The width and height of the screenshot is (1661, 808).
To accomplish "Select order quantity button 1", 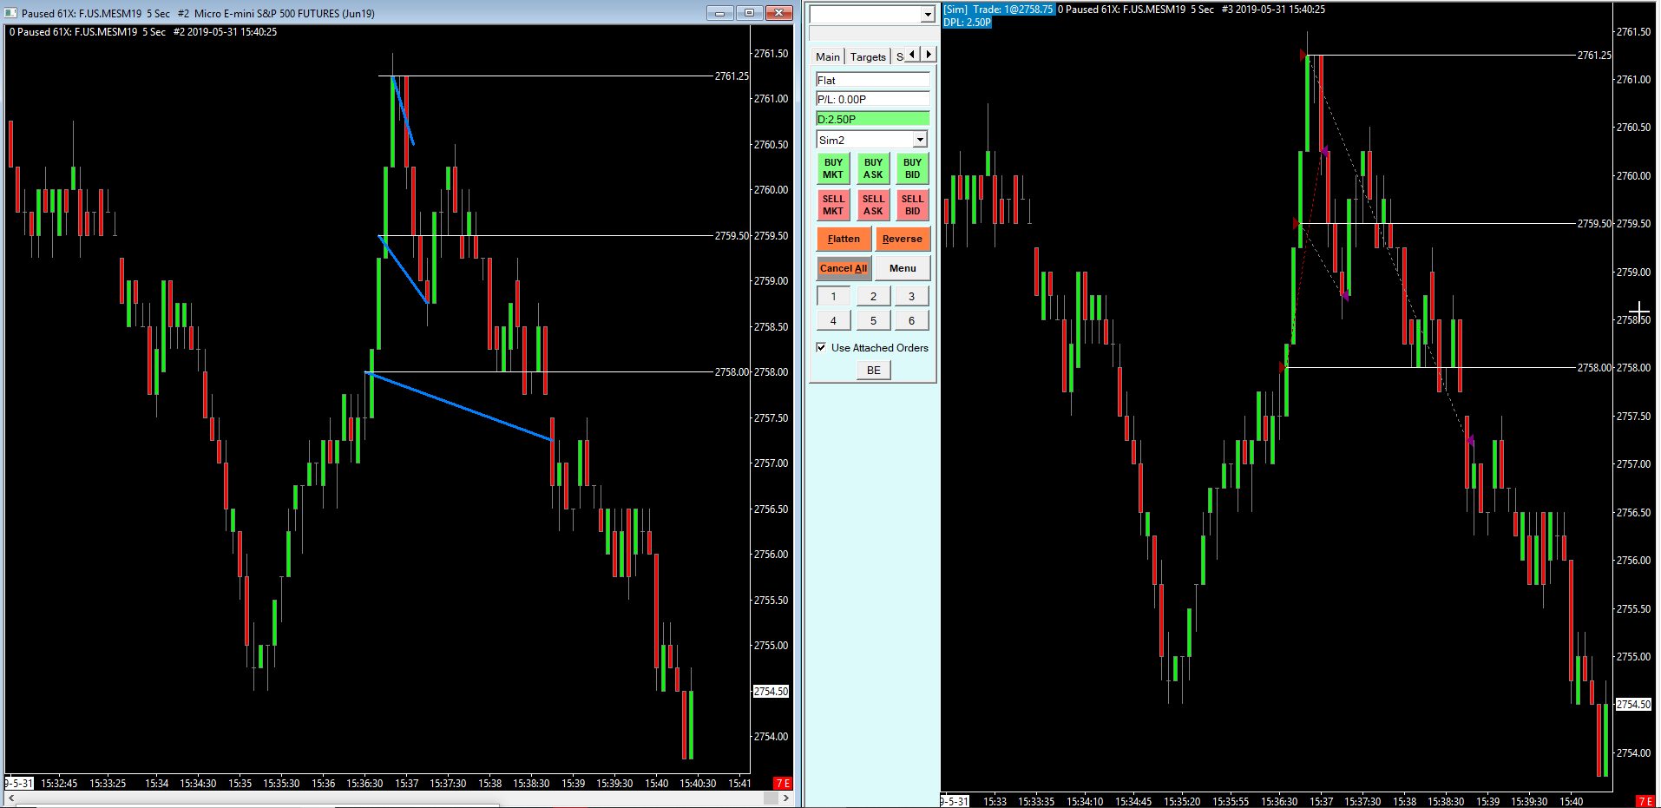I will click(x=833, y=296).
